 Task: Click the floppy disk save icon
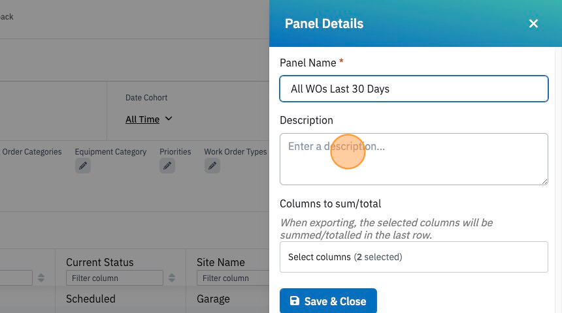tap(295, 301)
